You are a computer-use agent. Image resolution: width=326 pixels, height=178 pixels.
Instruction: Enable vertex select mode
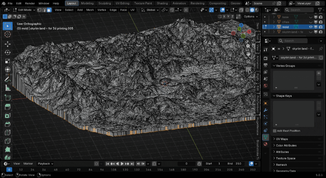[x=40, y=10]
